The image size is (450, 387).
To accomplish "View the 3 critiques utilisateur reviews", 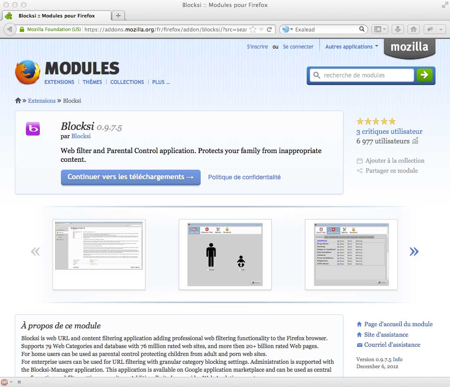I will [x=389, y=131].
